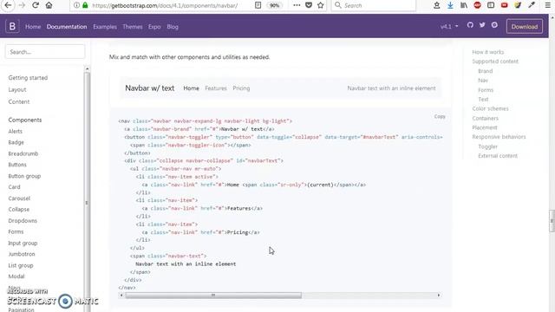Click the red YouTube extension icon

(x=504, y=5)
